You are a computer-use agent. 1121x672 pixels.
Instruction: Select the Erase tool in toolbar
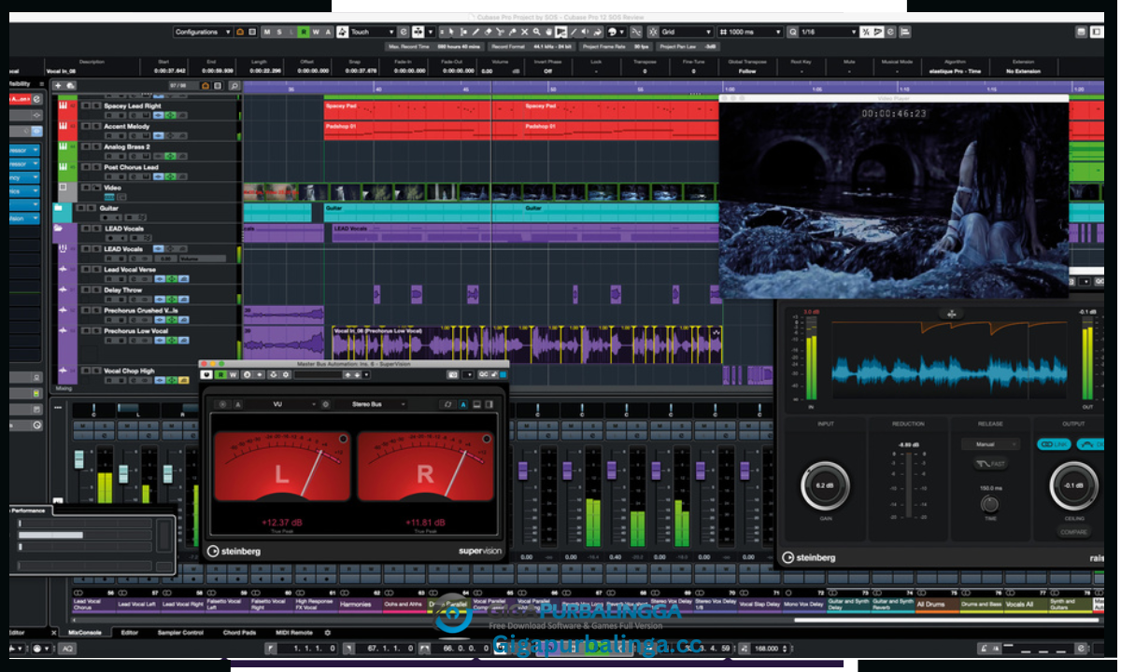(488, 32)
